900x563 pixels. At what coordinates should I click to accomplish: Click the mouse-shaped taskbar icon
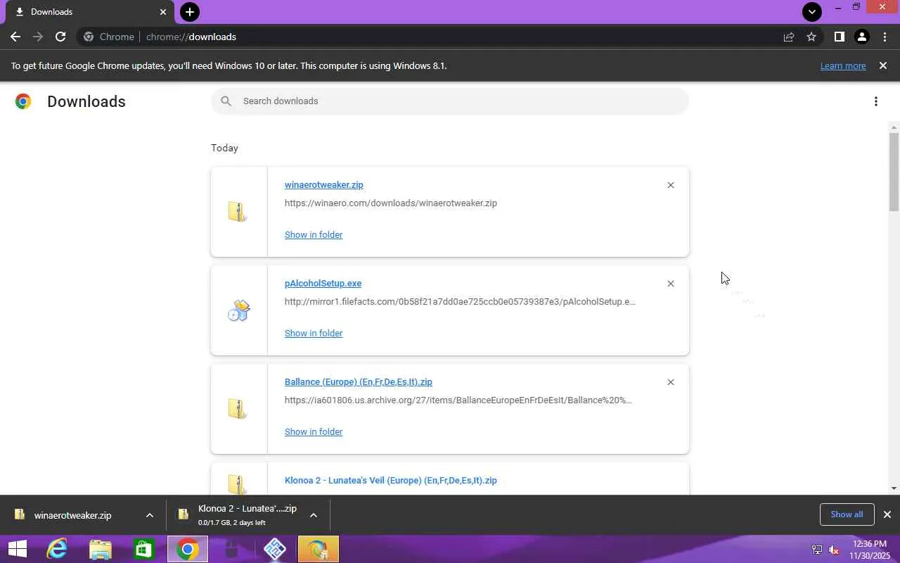pyautogui.click(x=231, y=549)
